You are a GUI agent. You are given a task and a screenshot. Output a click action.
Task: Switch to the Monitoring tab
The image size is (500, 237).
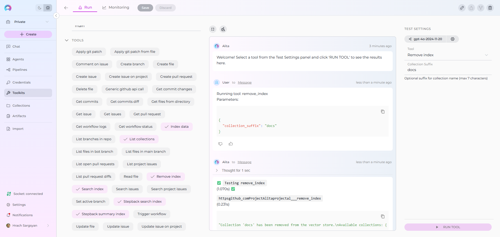[x=116, y=8]
